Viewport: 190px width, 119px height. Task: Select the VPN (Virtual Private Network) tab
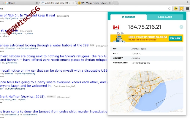tap(94, 3)
